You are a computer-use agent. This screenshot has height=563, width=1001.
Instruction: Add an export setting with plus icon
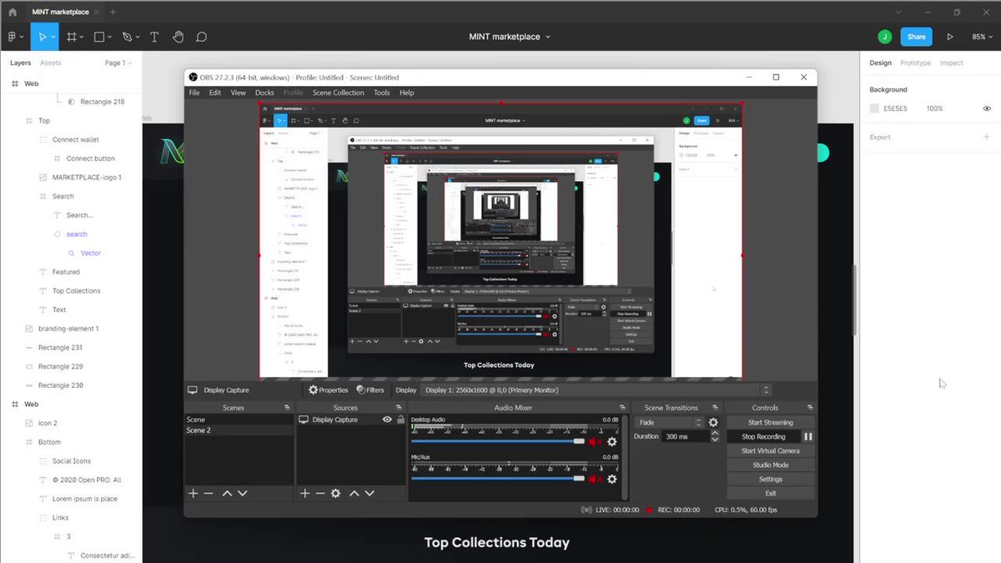coord(987,137)
